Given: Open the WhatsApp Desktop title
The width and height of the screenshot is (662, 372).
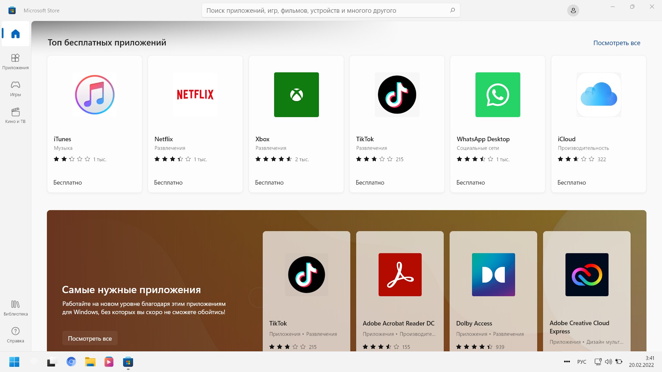Looking at the screenshot, I should pyautogui.click(x=483, y=139).
